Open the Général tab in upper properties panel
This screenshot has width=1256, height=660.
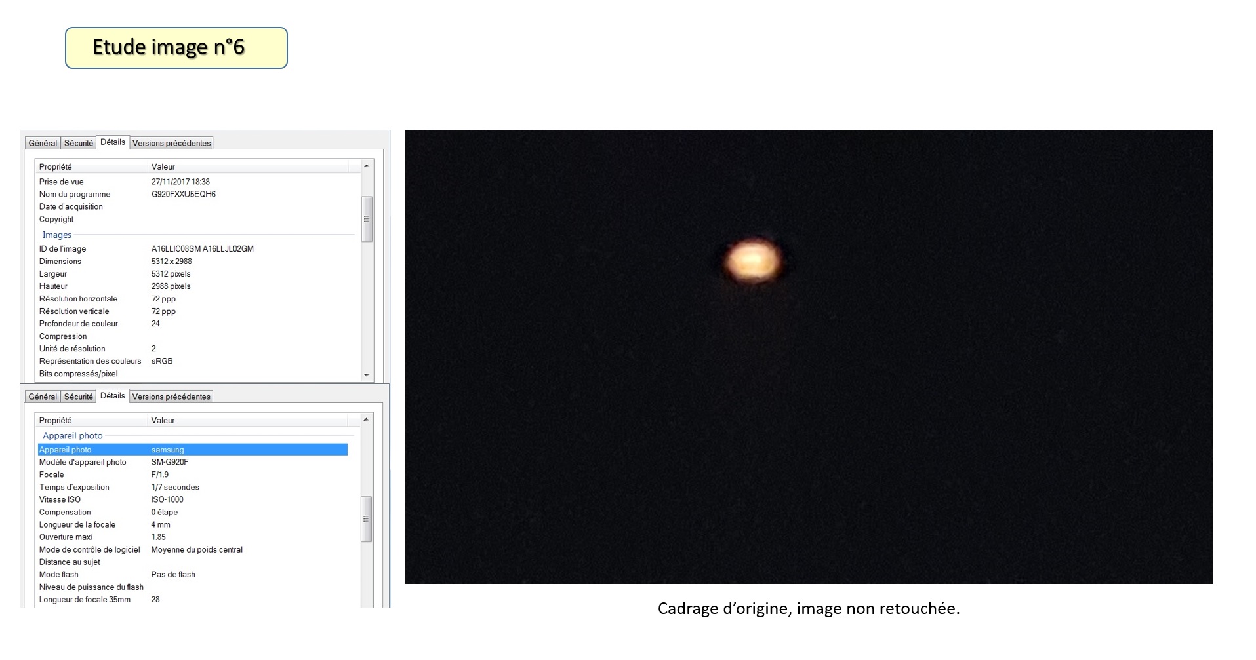pos(43,143)
